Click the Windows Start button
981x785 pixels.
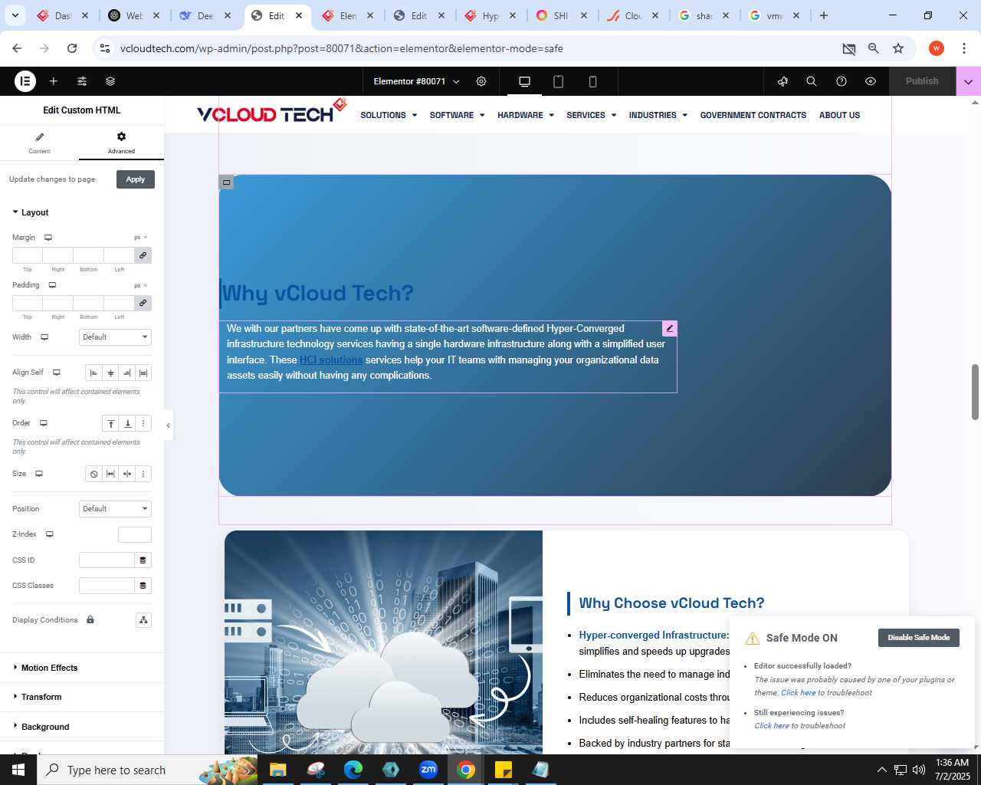pyautogui.click(x=18, y=770)
